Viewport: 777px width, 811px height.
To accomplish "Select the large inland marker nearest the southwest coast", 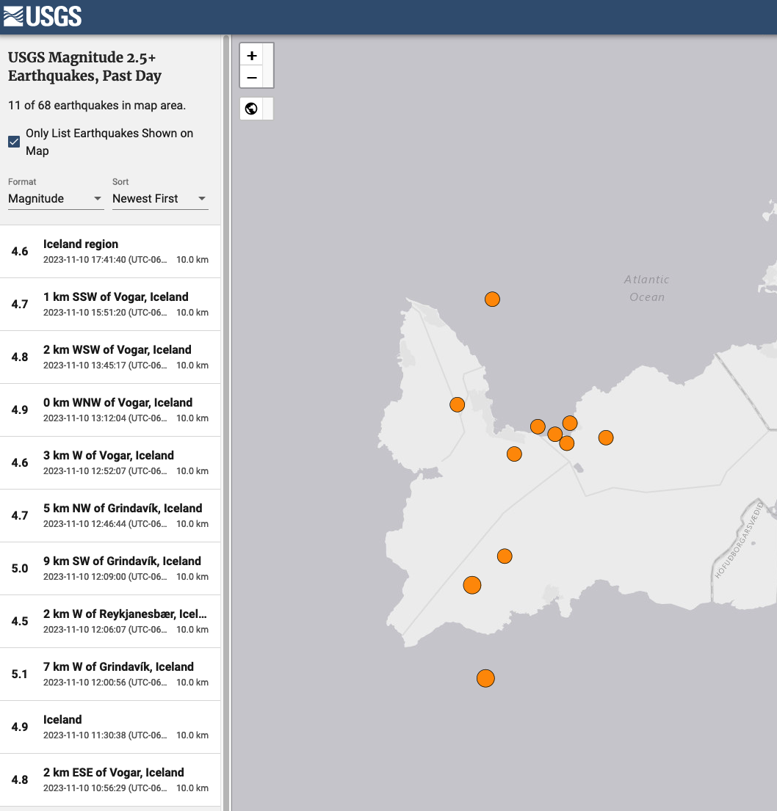I will tap(472, 585).
